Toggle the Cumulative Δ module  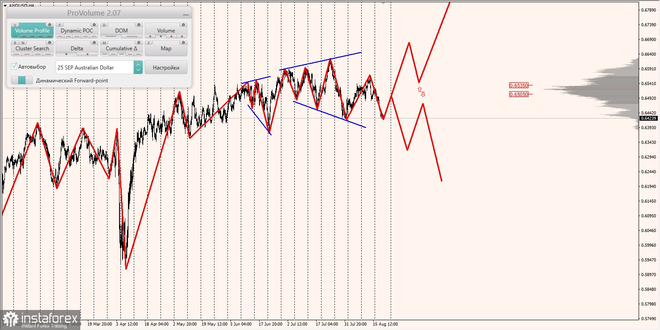tap(121, 49)
